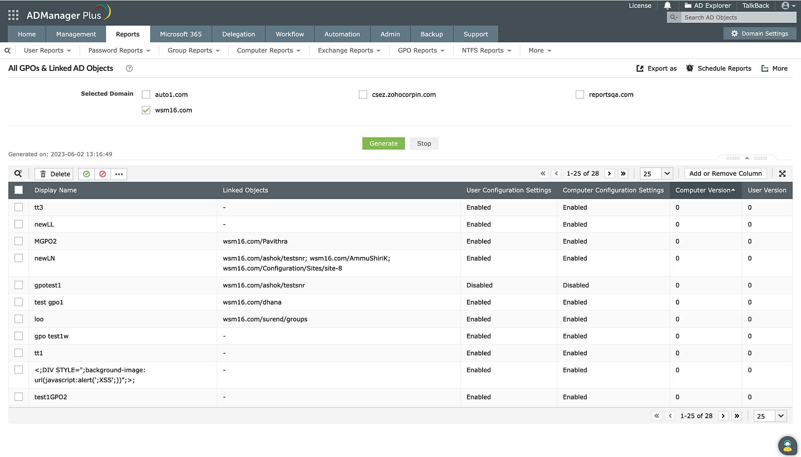This screenshot has width=801, height=457.
Task: Click the notifications bell icon
Action: click(x=667, y=6)
